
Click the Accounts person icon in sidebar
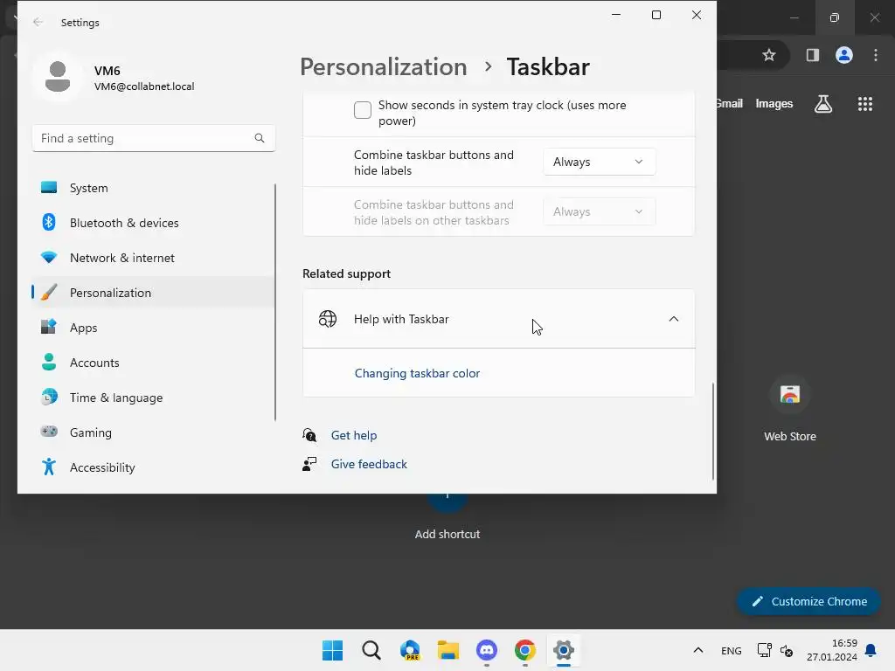(49, 362)
